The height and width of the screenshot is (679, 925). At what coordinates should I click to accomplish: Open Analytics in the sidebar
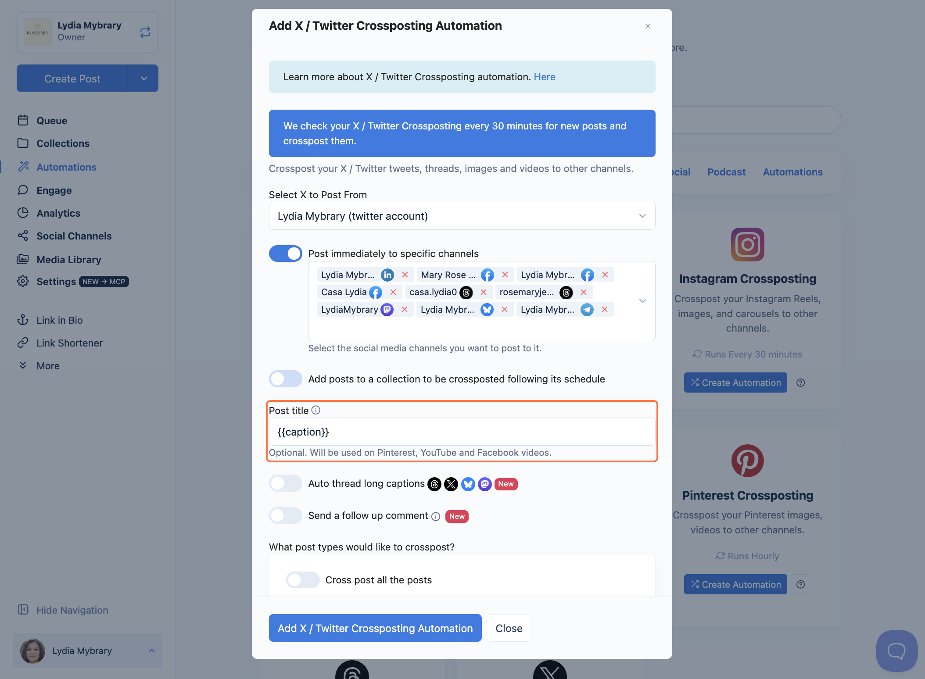click(x=58, y=213)
